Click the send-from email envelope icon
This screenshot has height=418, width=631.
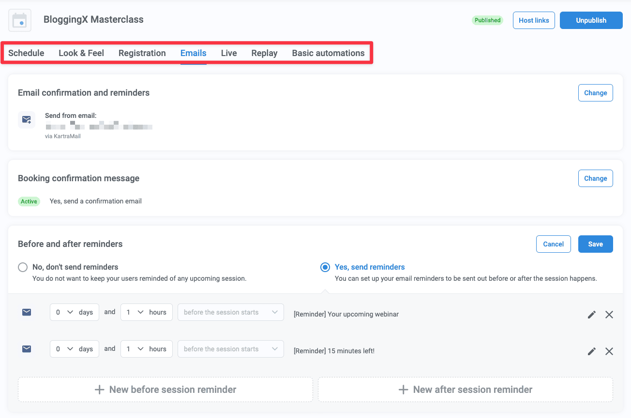click(27, 119)
